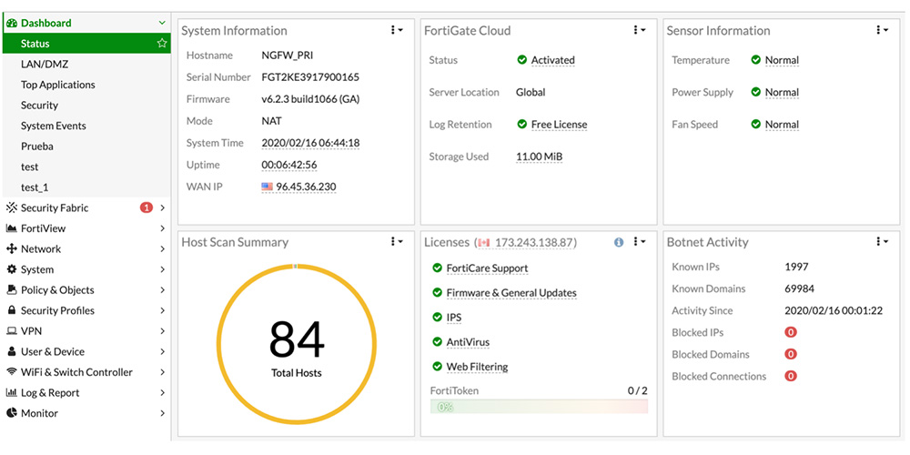Click the FortiToken usage progress bar

(539, 406)
